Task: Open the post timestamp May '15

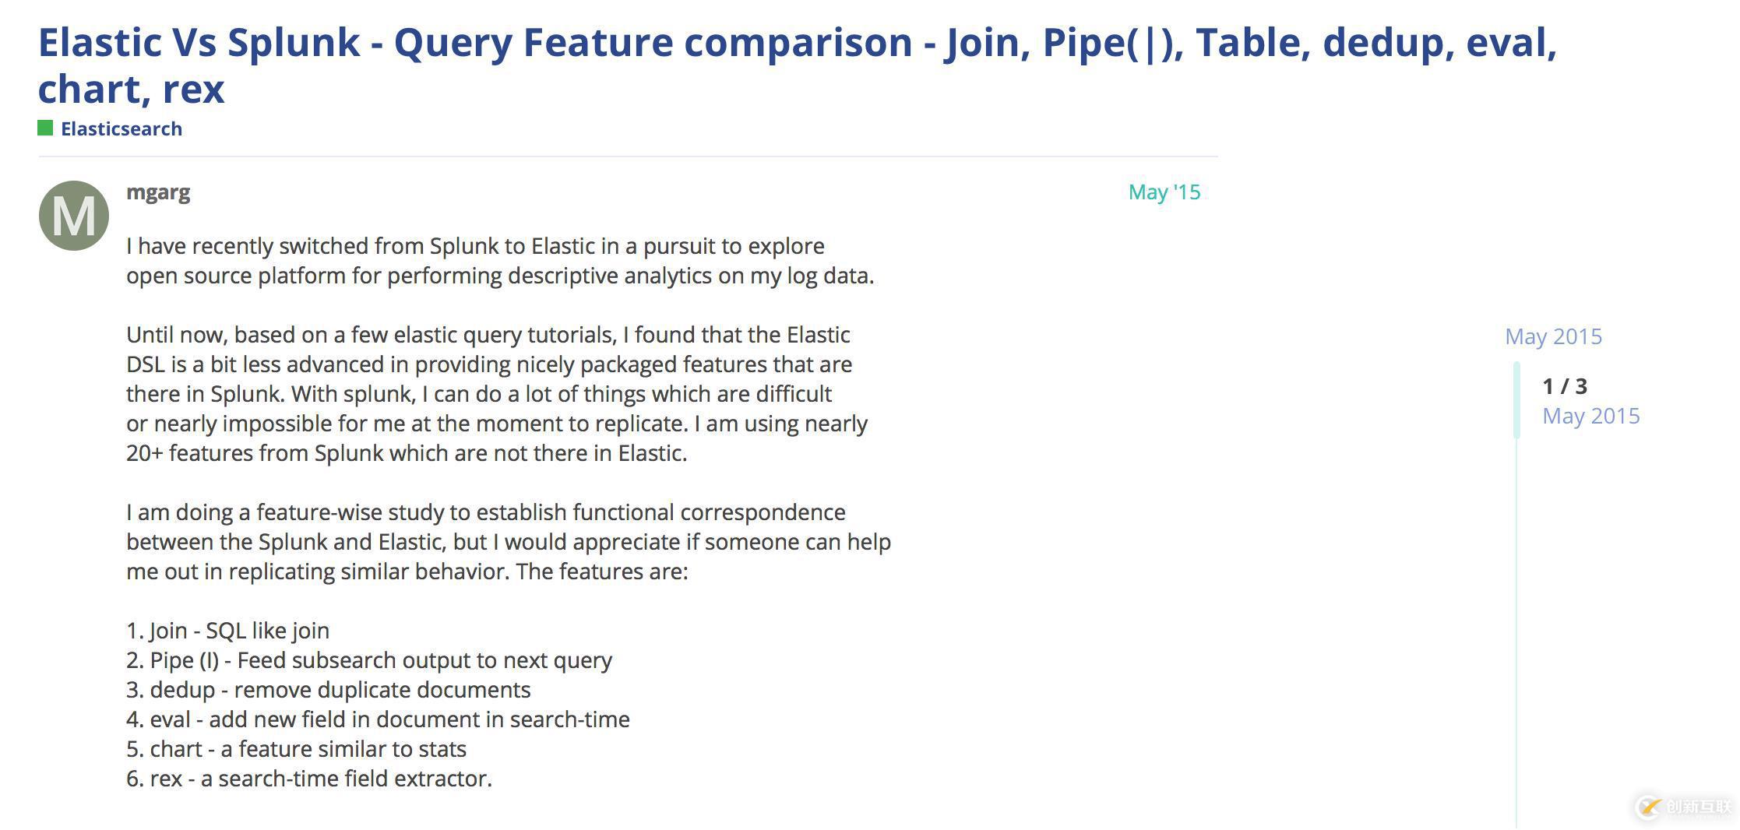Action: 1164,192
